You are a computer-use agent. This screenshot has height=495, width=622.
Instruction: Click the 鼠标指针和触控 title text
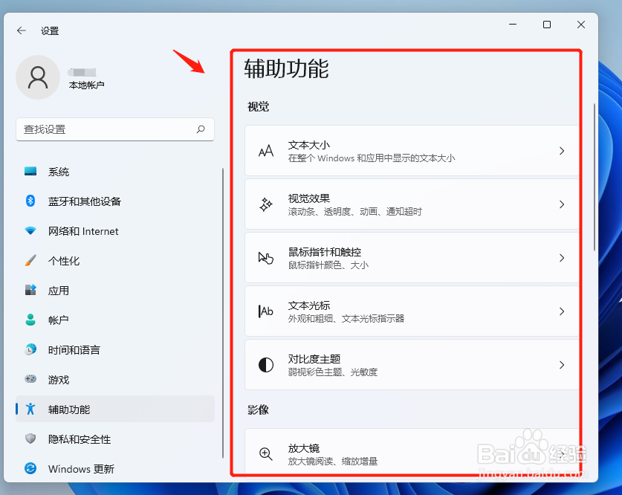[325, 252]
